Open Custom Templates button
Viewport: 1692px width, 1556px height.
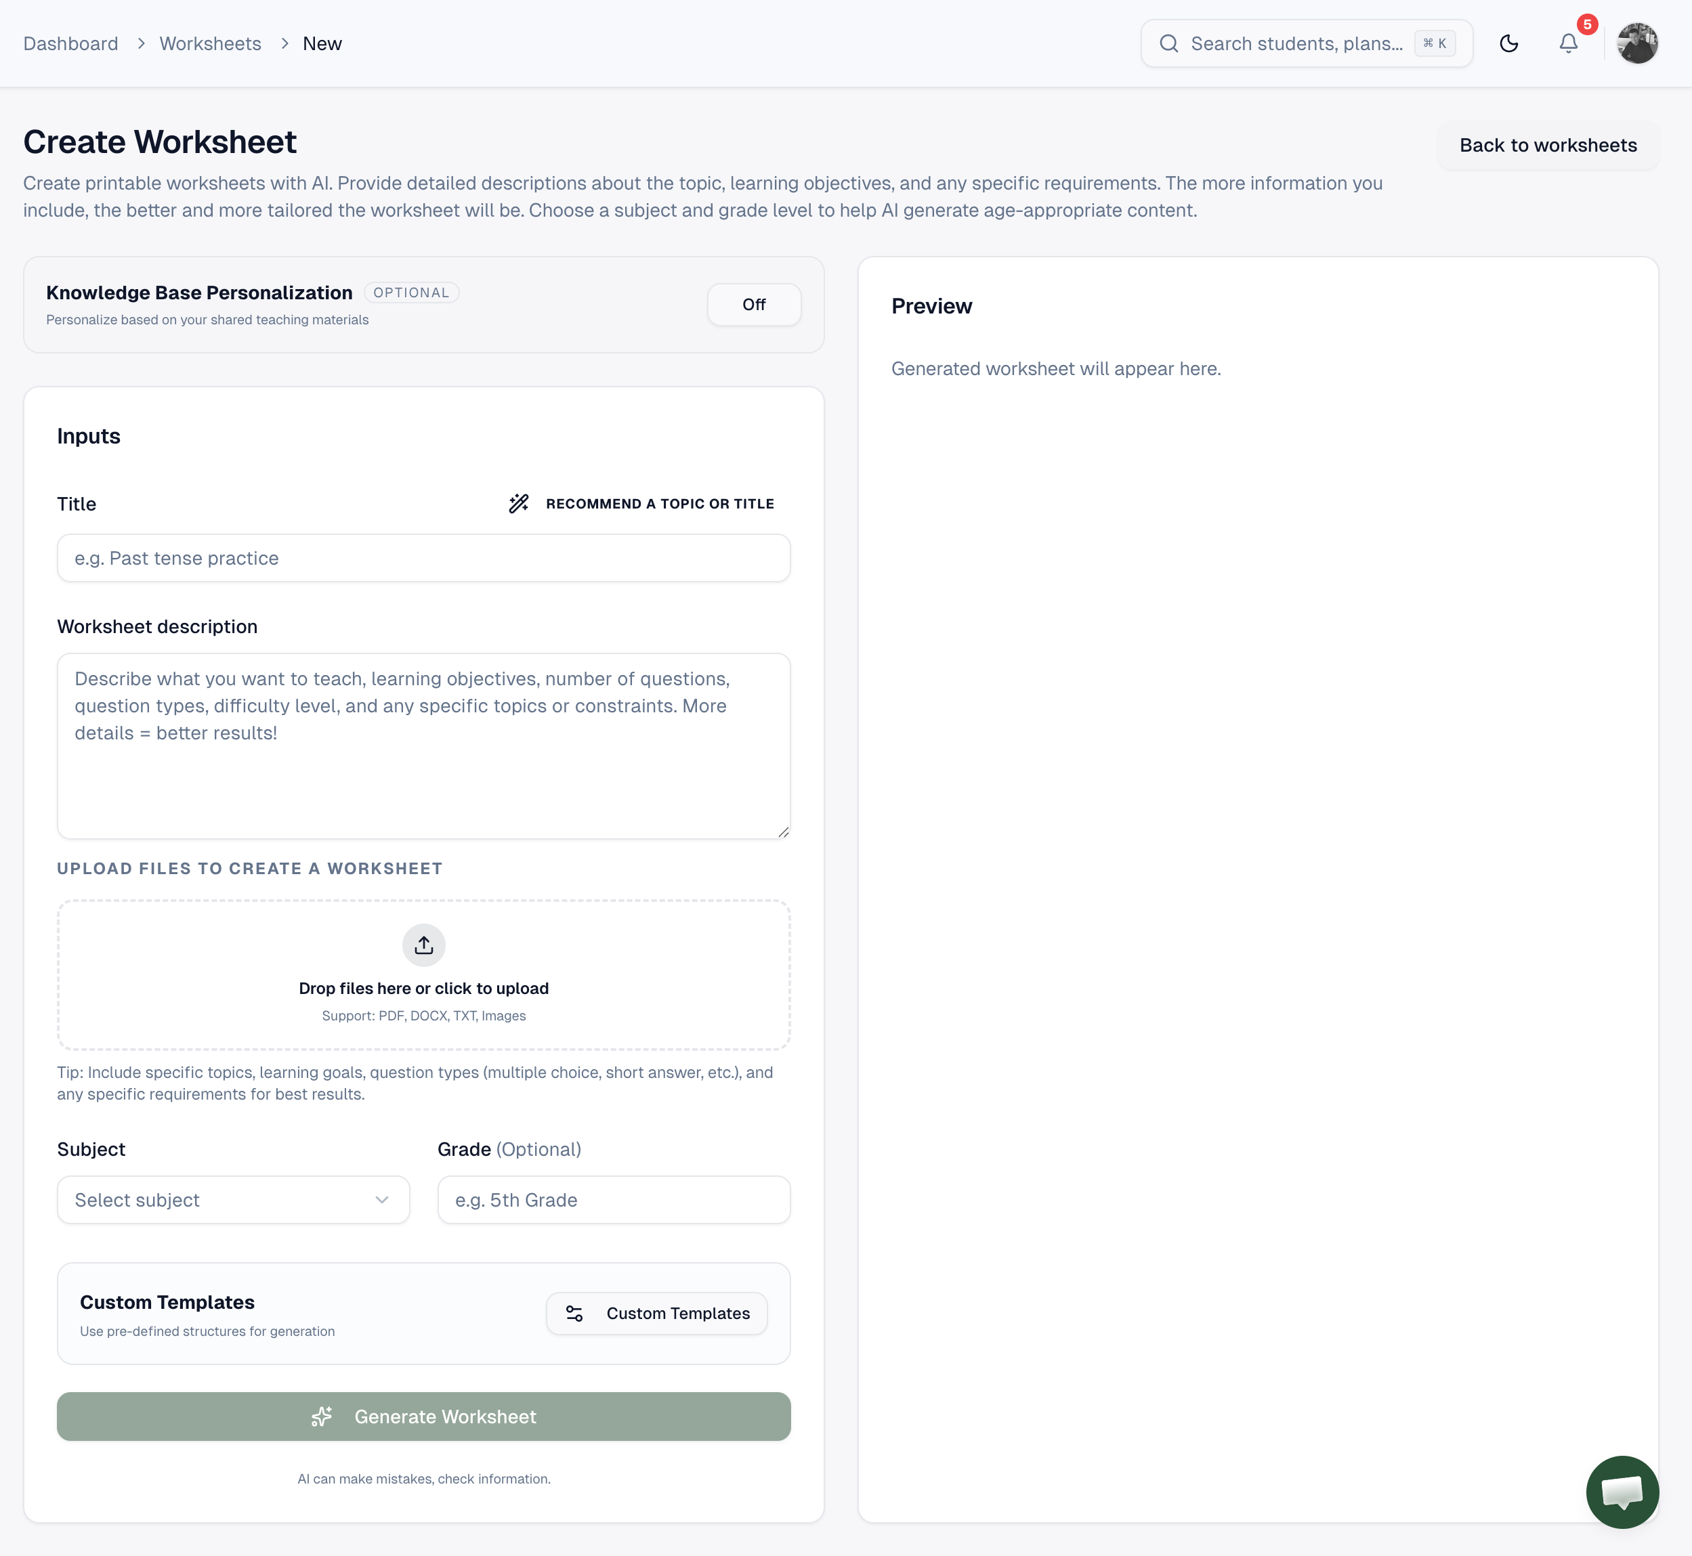tap(656, 1314)
